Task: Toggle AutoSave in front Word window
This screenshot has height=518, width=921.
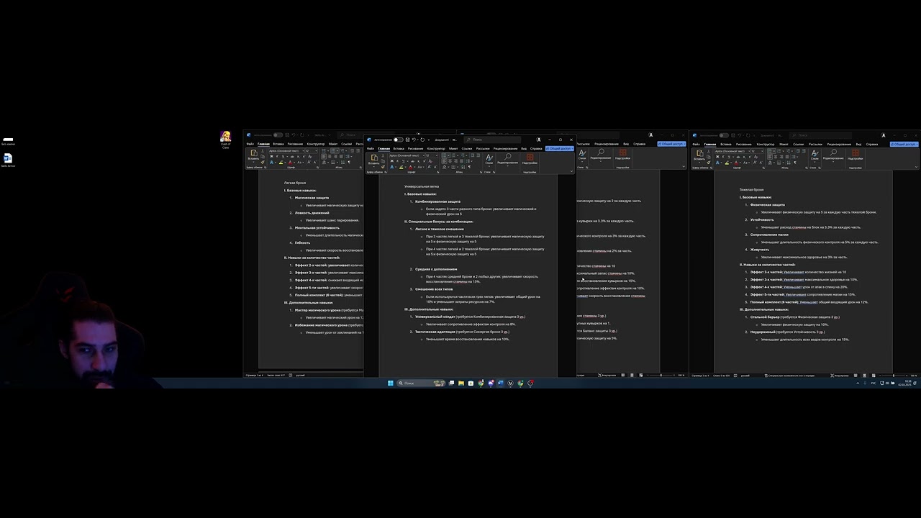Action: coord(398,140)
